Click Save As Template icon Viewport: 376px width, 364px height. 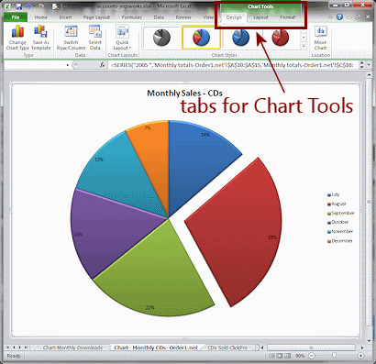click(41, 38)
